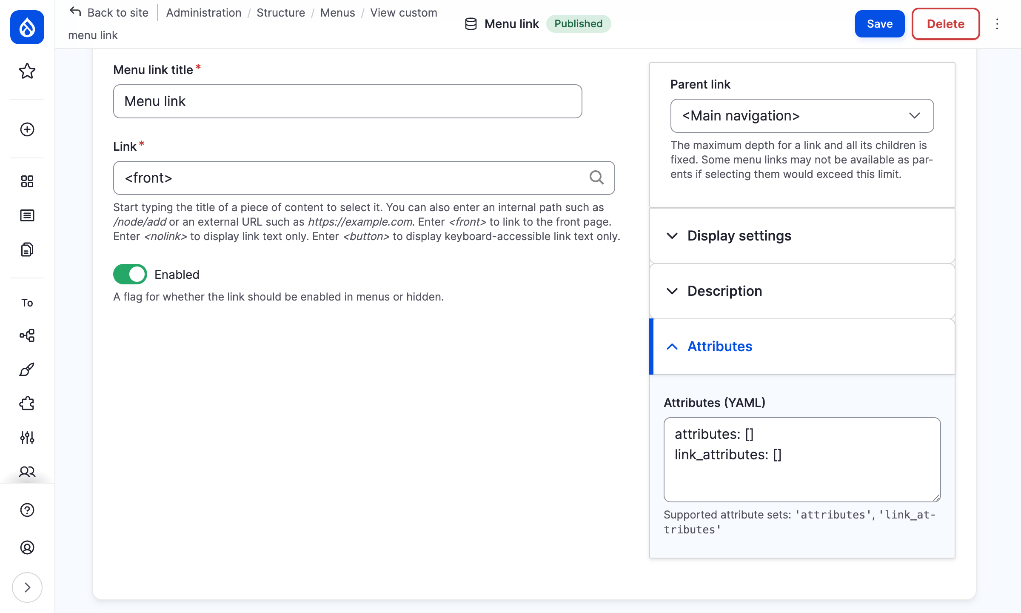Open the dashboard grid icon in sidebar

[27, 181]
